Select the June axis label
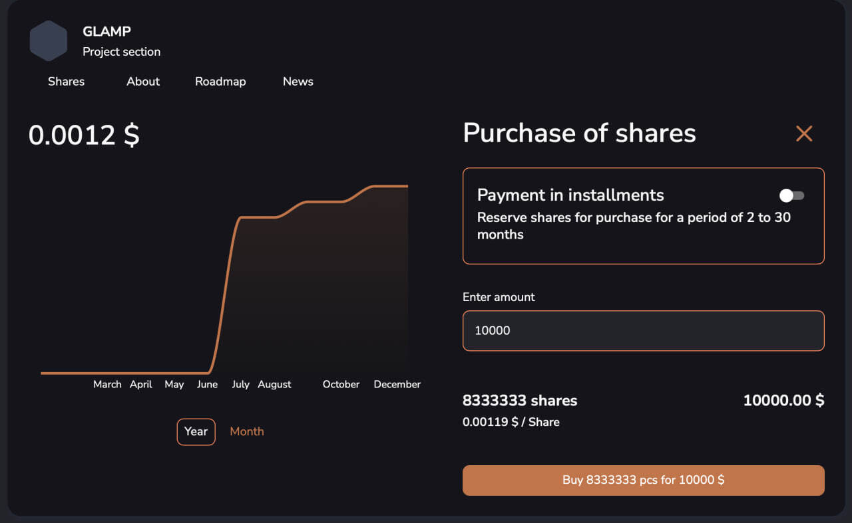 coord(207,384)
